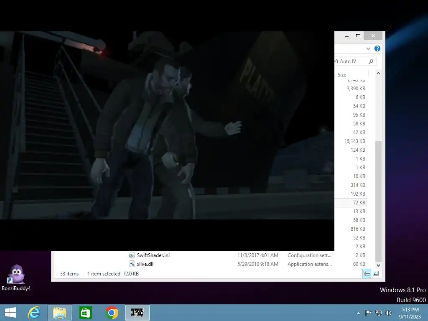Open the BonziBuddy4 desktop shortcut
This screenshot has width=428, height=321.
(16, 278)
